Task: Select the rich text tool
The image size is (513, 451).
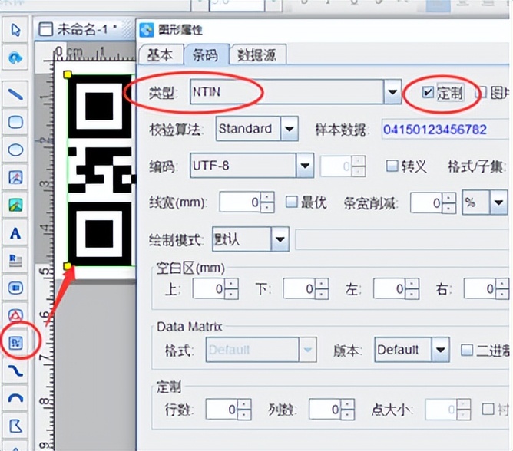Action: coord(15,261)
